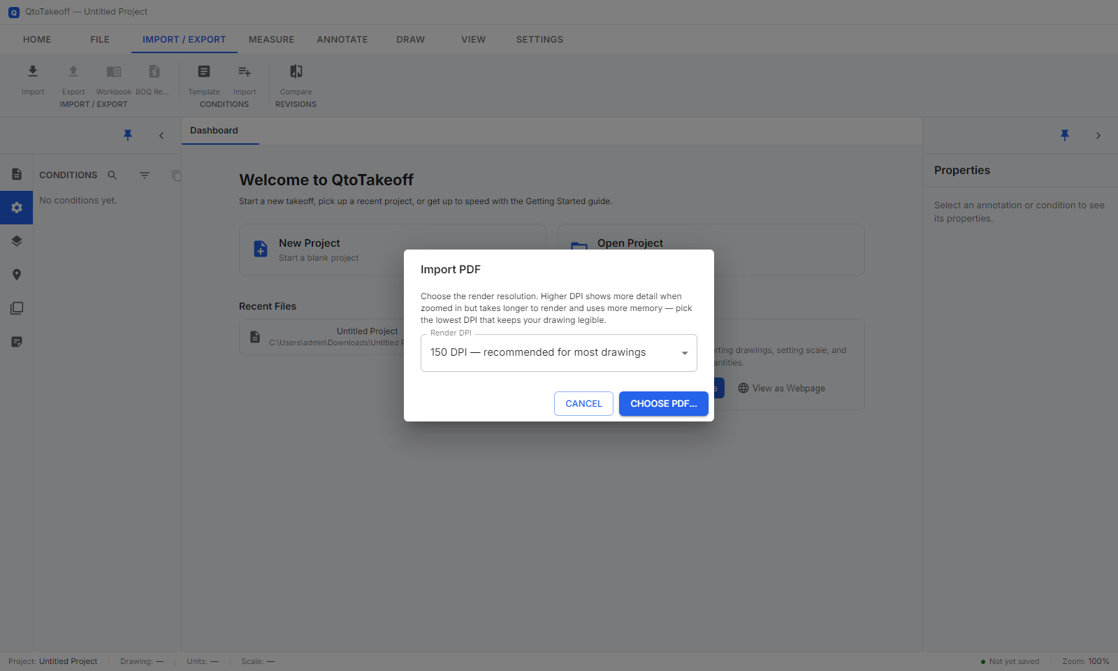This screenshot has width=1118, height=671.
Task: Open Compare revisions tool
Action: point(296,71)
